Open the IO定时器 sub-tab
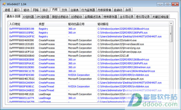 [28, 17]
